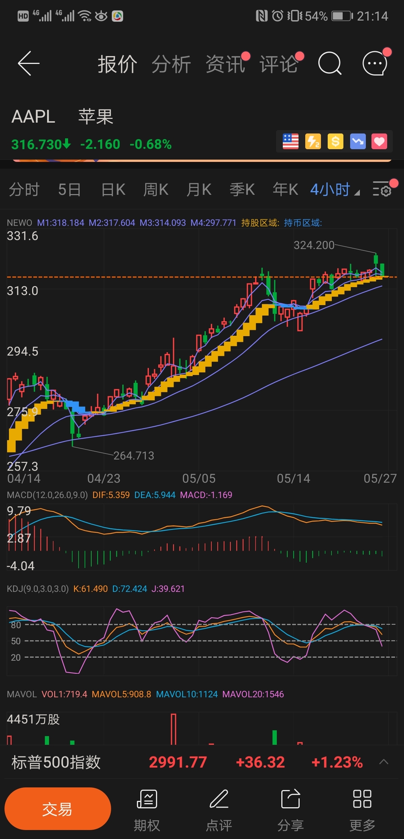Tap the 持股区域 legend label
Image resolution: width=404 pixels, height=839 pixels.
260,223
